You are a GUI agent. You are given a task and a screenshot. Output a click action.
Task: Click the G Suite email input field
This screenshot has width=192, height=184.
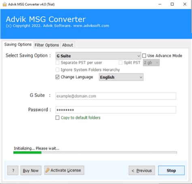point(116,96)
